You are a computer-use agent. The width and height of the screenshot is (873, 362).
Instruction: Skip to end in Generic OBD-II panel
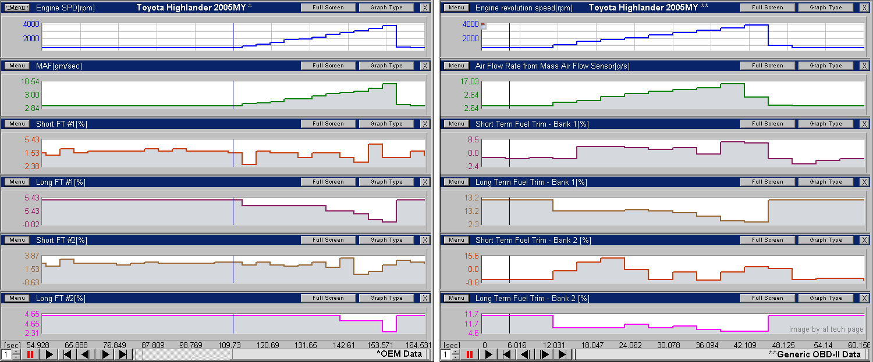[x=563, y=354]
